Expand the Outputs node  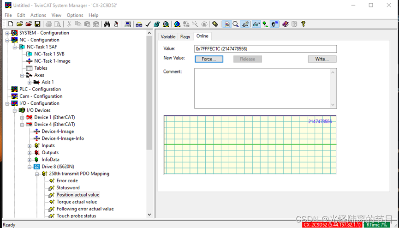pos(30,153)
